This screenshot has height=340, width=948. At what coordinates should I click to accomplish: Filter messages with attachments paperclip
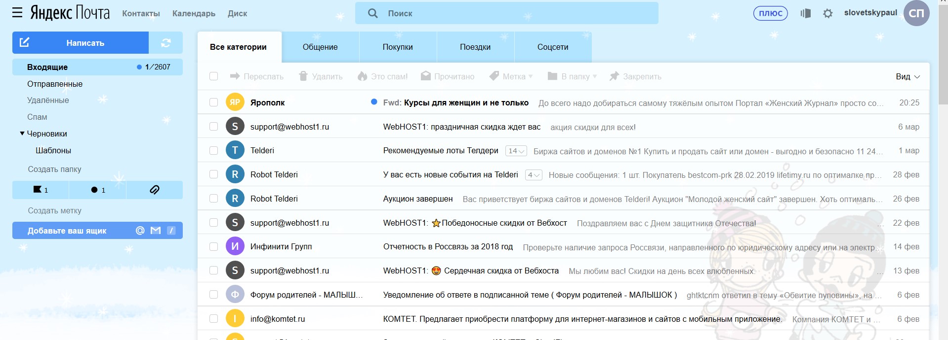click(155, 190)
